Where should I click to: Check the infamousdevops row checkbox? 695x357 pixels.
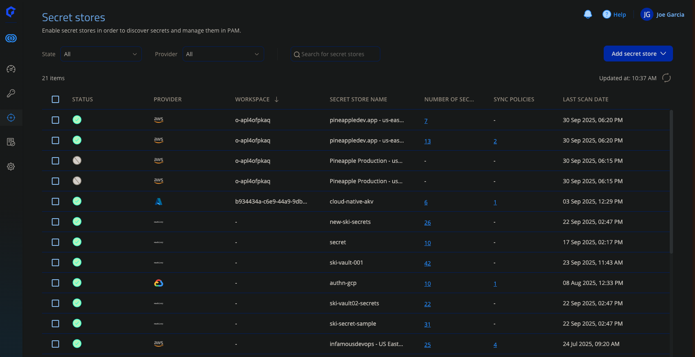(55, 344)
